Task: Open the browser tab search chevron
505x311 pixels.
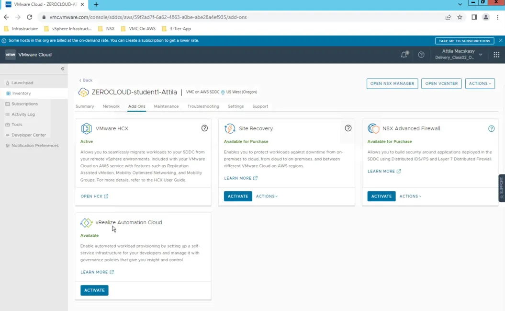Action: click(x=460, y=4)
